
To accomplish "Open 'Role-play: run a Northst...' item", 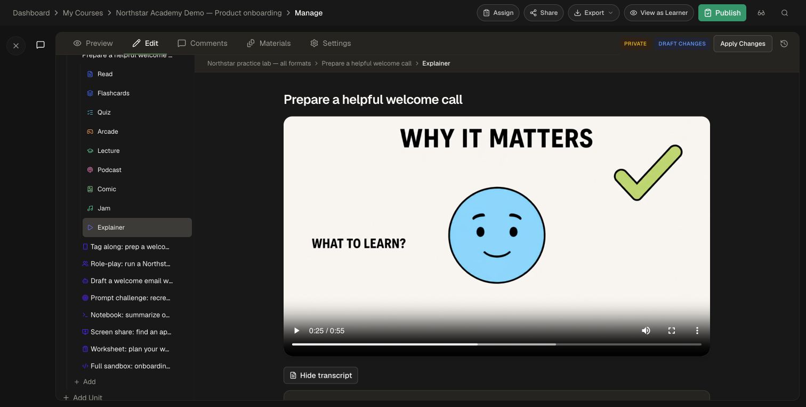I will click(x=130, y=264).
